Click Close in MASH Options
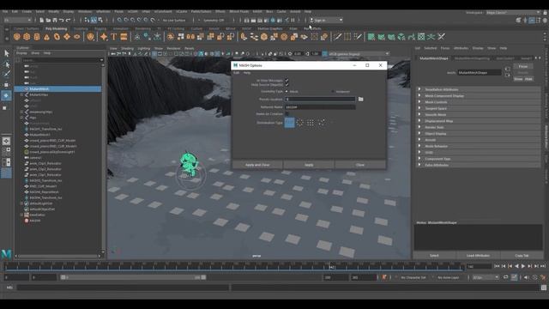This screenshot has height=309, width=549. (x=360, y=165)
